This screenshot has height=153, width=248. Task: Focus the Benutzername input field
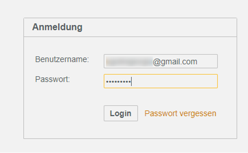(161, 61)
